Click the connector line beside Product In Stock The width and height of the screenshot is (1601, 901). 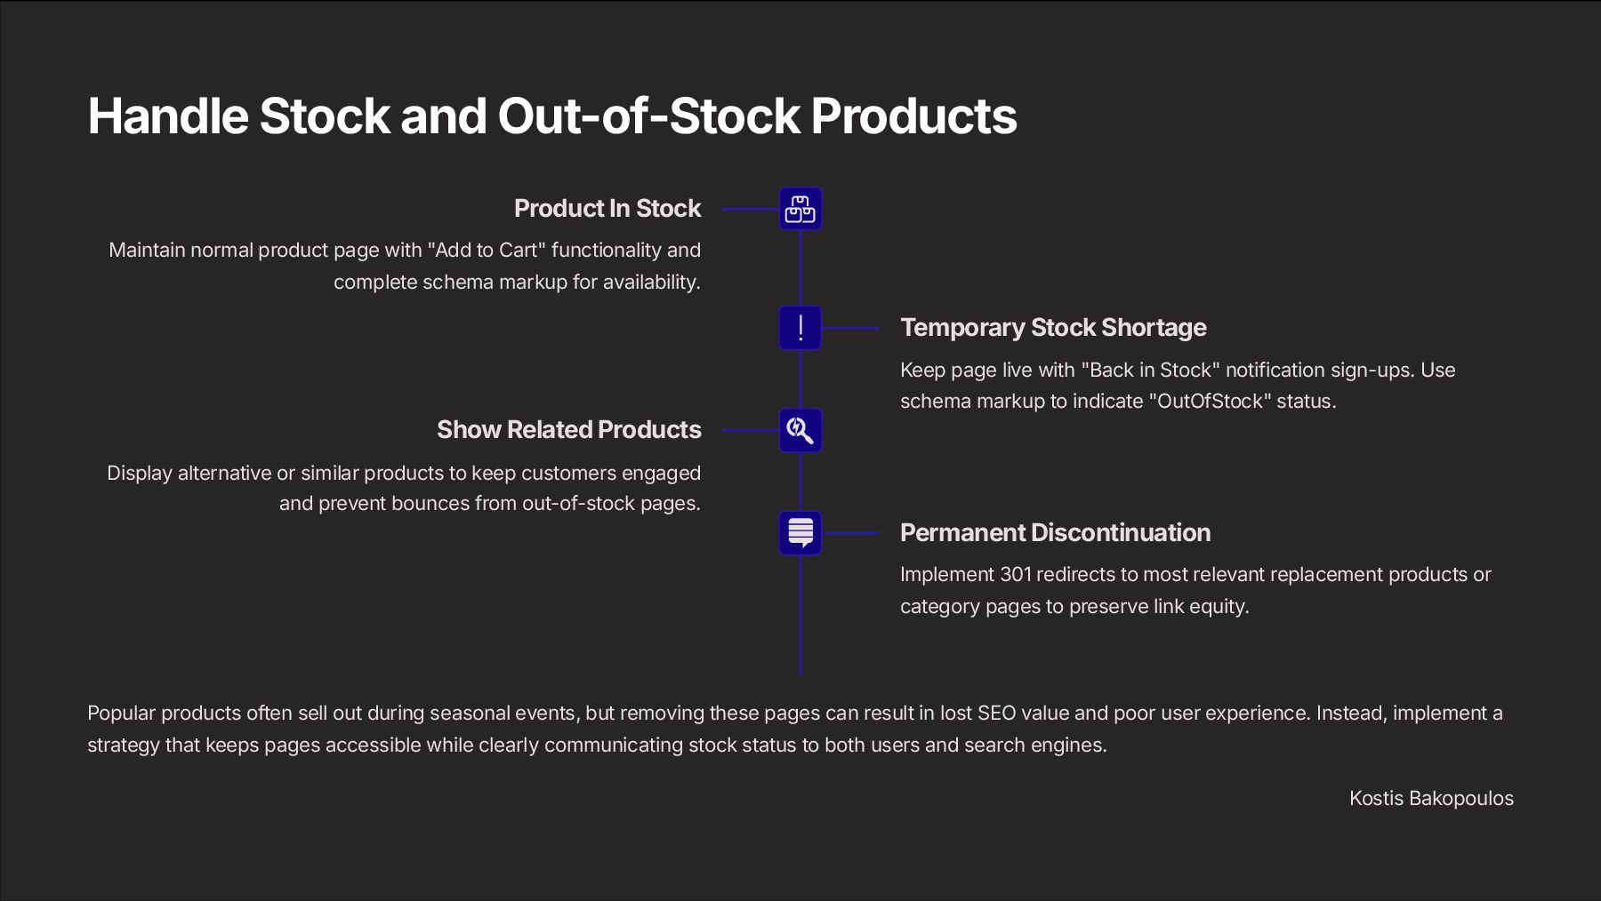click(749, 209)
